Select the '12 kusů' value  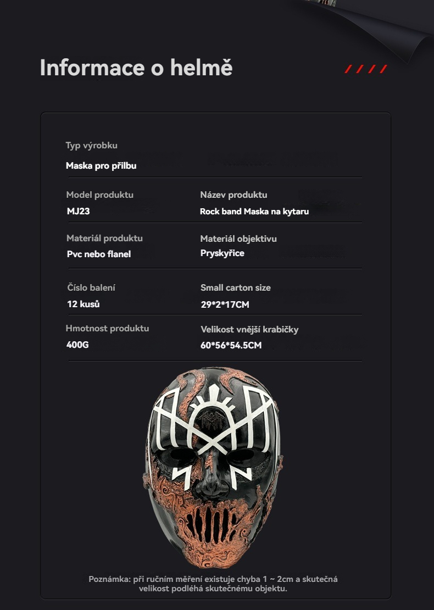83,304
